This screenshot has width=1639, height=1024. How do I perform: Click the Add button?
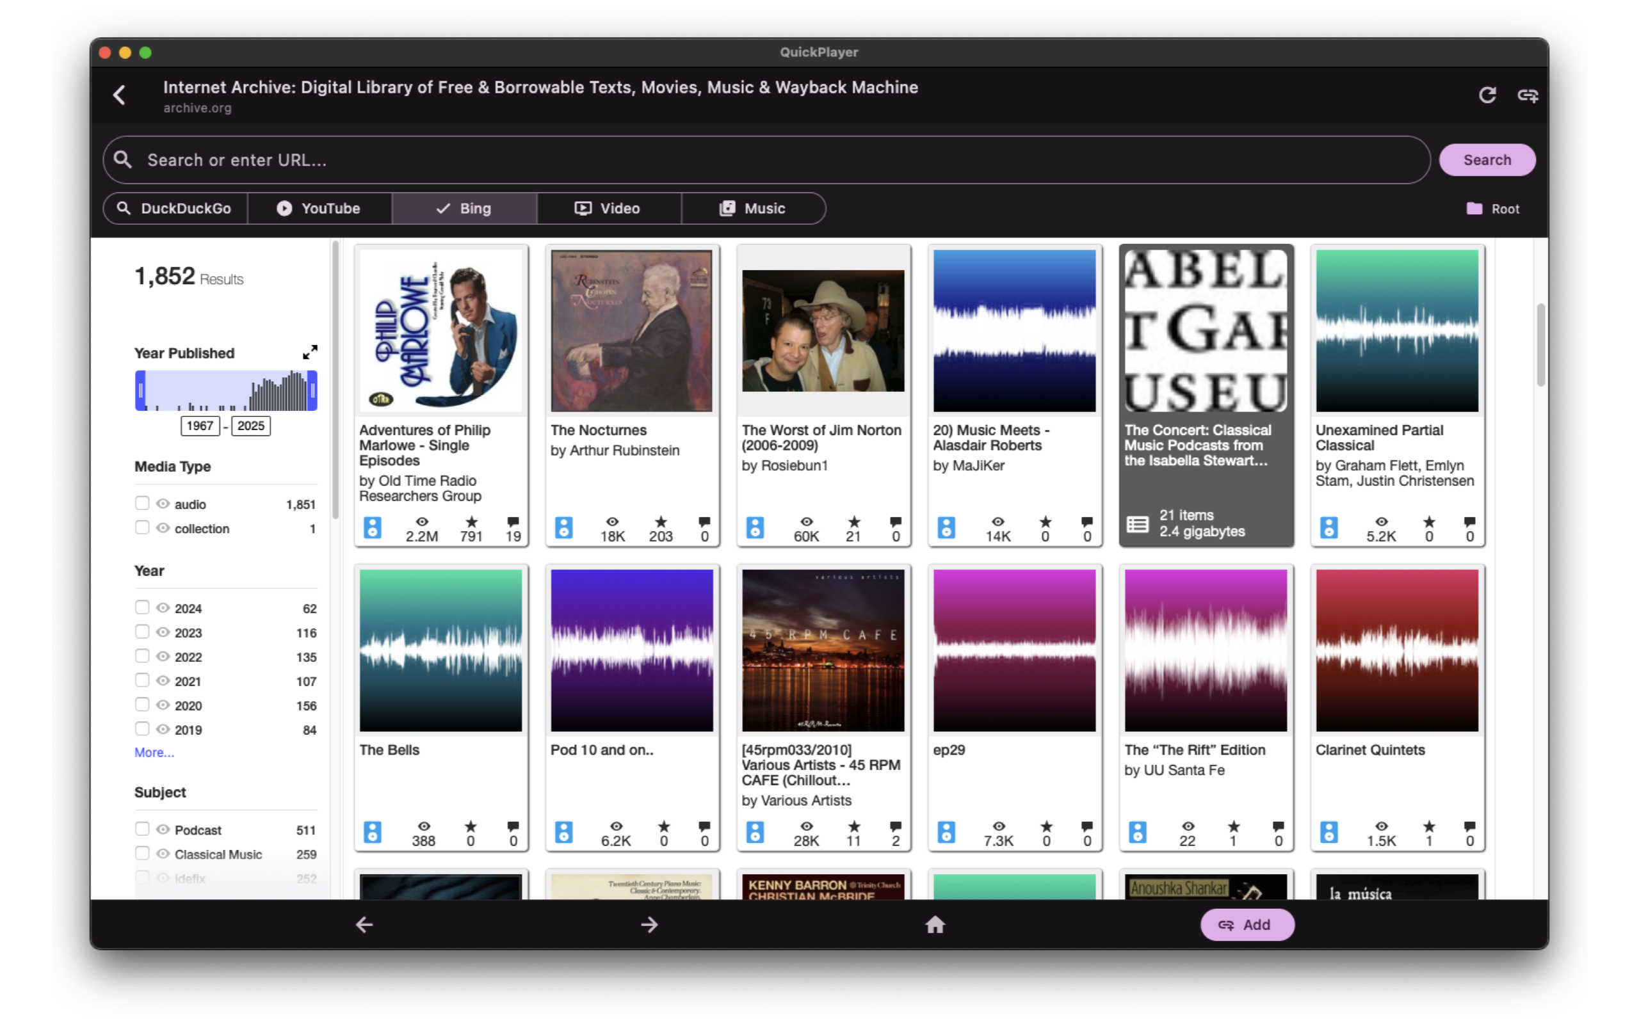(1246, 924)
